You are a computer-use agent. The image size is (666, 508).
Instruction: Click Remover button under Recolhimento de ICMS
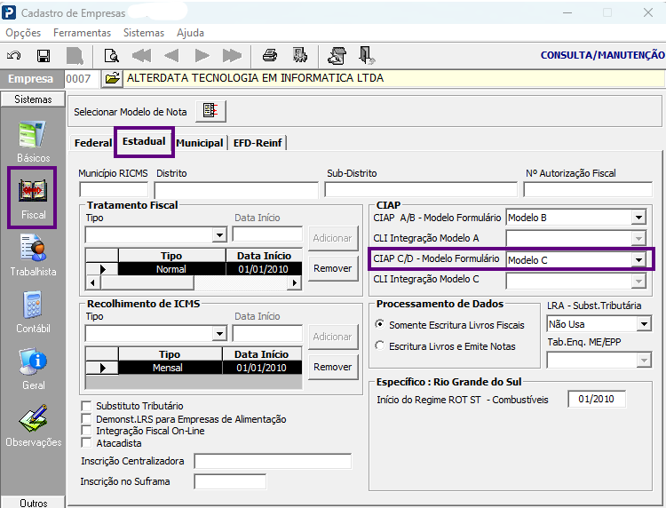tap(333, 367)
